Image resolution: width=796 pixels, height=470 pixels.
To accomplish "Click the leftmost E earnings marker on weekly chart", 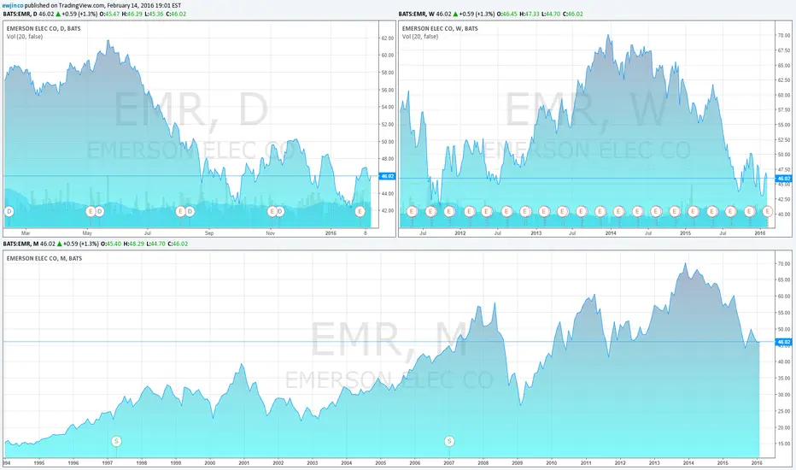I will pos(412,211).
